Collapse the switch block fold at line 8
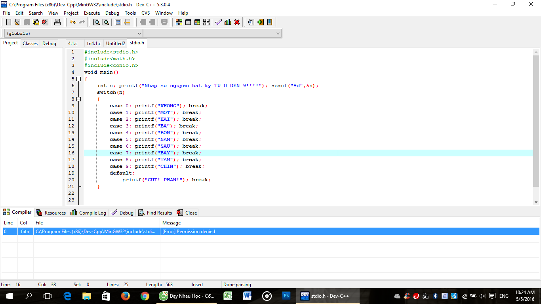The image size is (541, 304). [x=78, y=99]
